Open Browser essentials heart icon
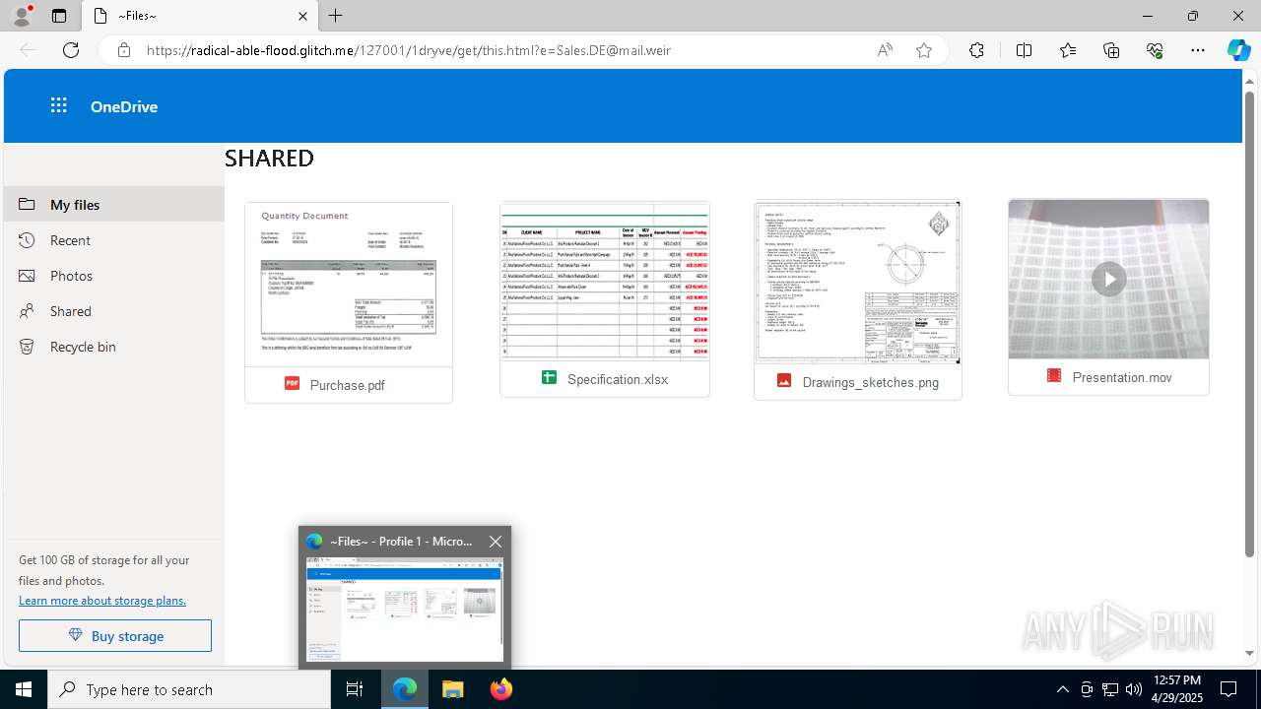This screenshot has height=709, width=1261. click(x=1155, y=50)
